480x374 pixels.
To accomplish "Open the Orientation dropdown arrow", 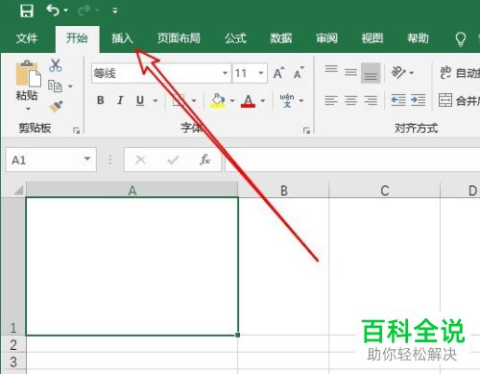I will point(412,73).
